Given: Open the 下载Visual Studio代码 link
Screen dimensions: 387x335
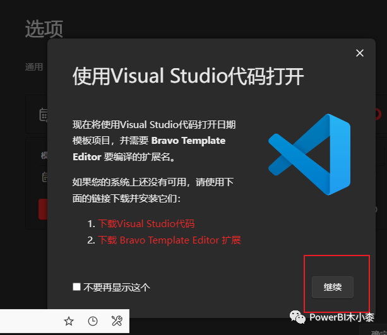Looking at the screenshot, I should point(146,224).
